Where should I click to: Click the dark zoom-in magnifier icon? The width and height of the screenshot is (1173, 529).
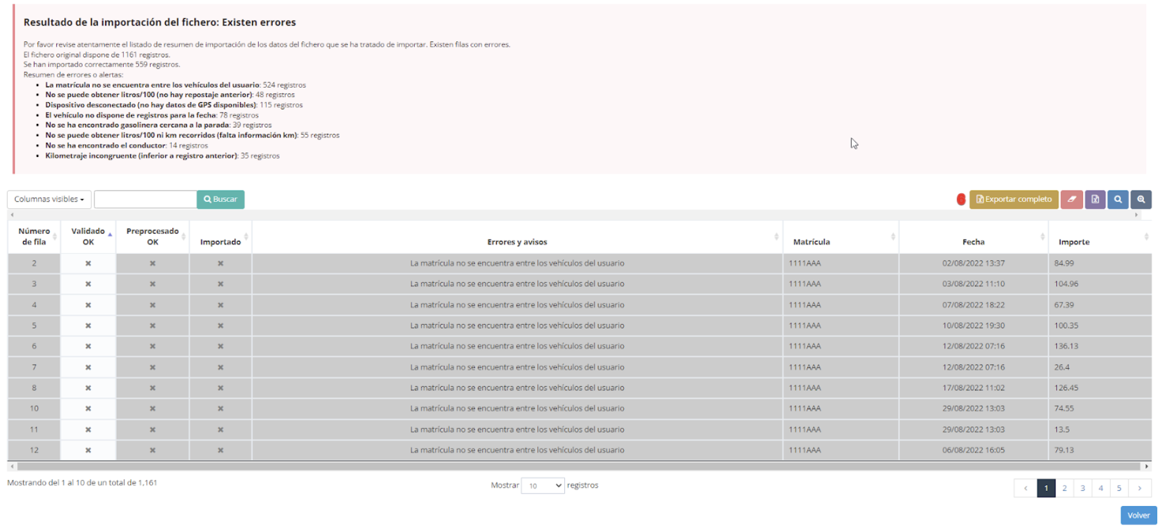1141,200
